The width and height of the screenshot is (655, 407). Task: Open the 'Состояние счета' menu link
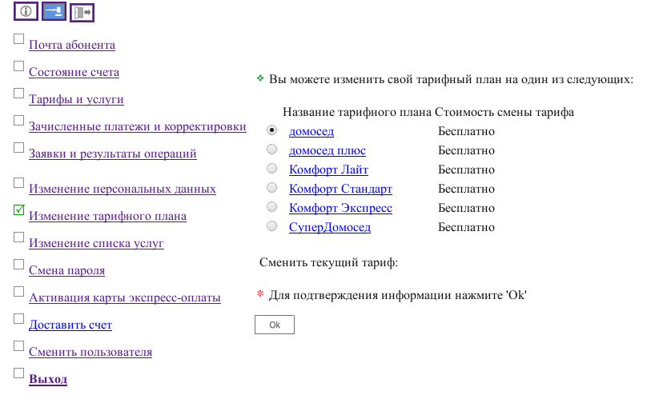(x=74, y=72)
